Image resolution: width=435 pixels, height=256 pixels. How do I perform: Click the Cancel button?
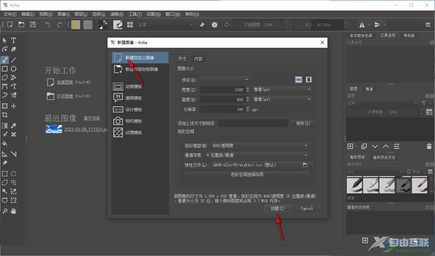pos(307,208)
